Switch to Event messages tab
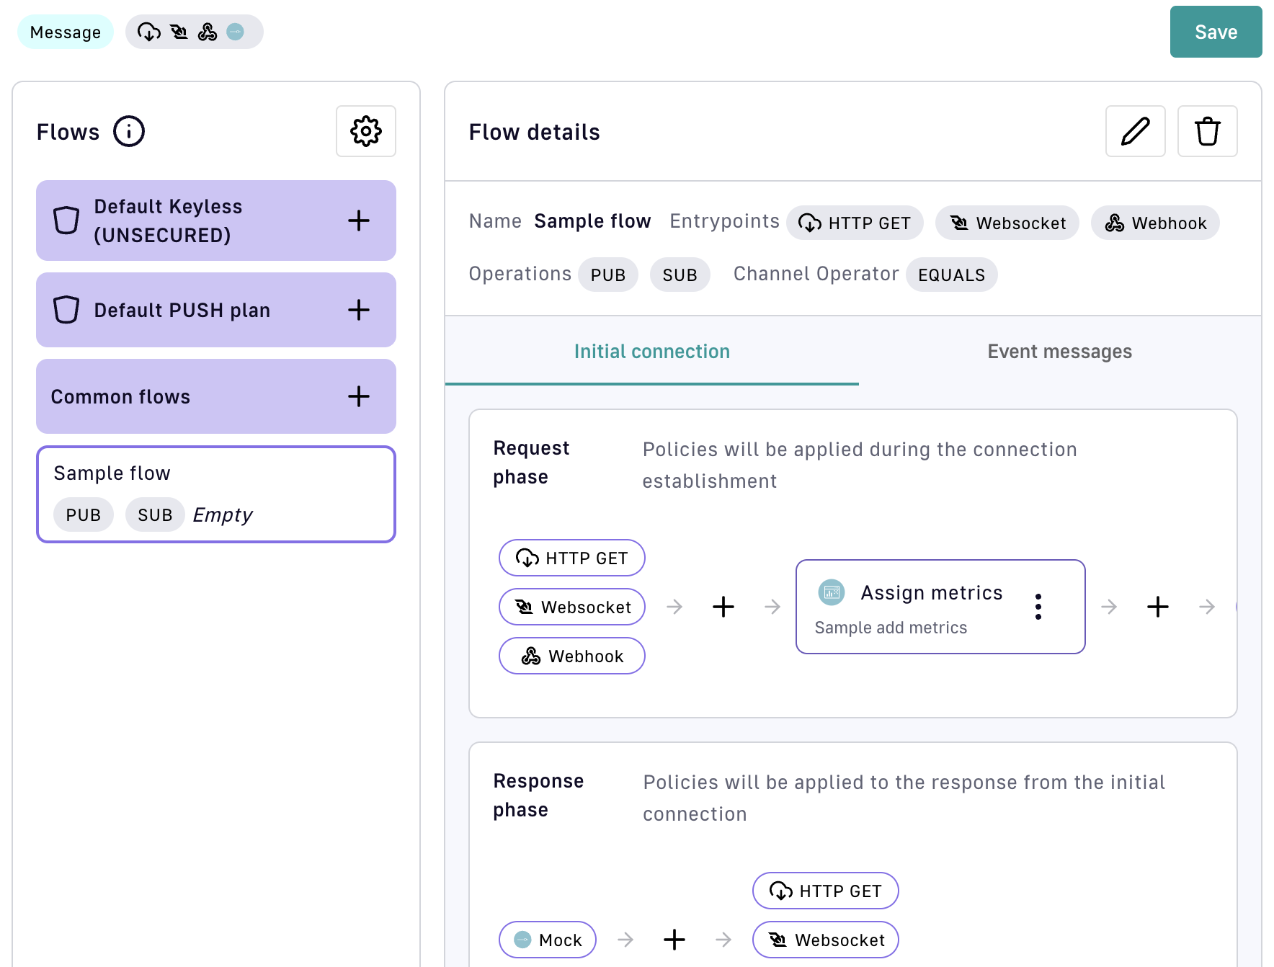Screen dimensions: 1274x967 (x=1059, y=352)
